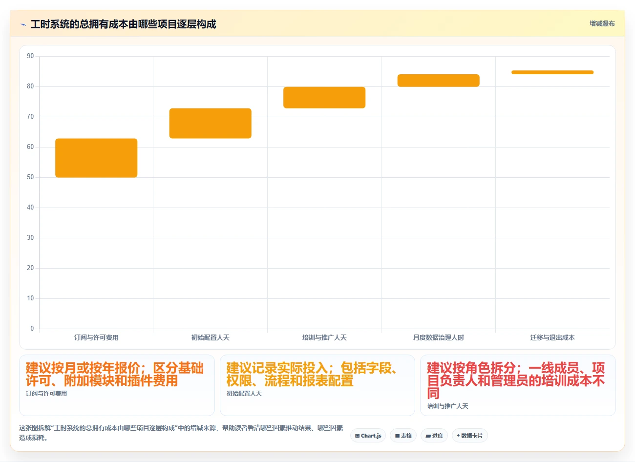
Task: Open the card 建议记录实际投入
Action: 317,385
